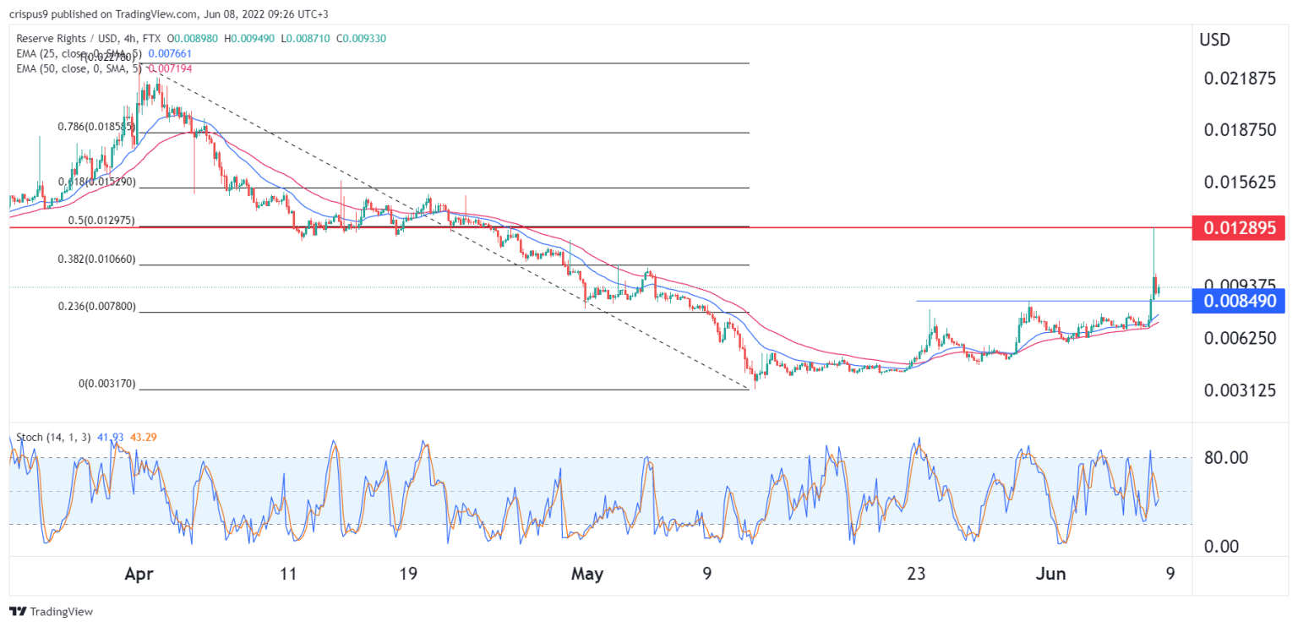Click the May label on the time axis

(588, 574)
